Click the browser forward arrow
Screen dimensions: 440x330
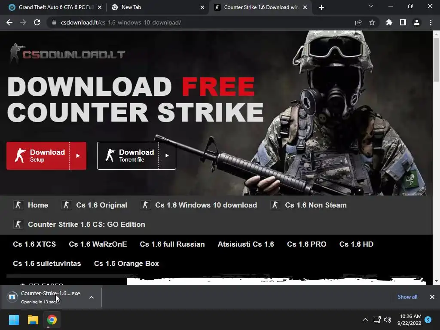[x=23, y=22]
